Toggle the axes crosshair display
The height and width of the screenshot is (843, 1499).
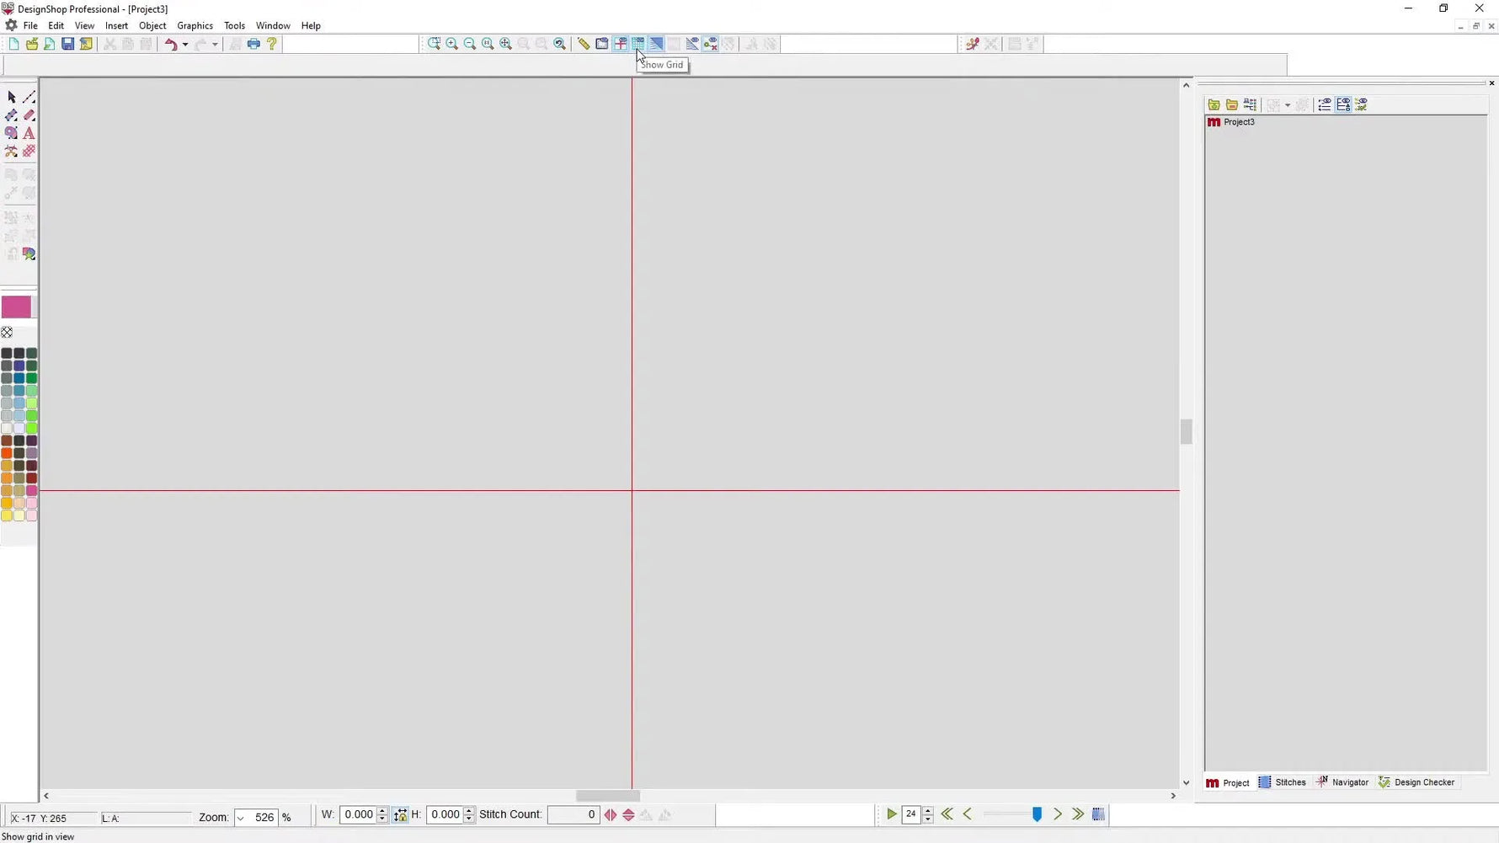(620, 43)
